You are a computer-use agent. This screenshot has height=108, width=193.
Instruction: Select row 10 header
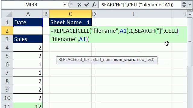pyautogui.click(x=7, y=98)
